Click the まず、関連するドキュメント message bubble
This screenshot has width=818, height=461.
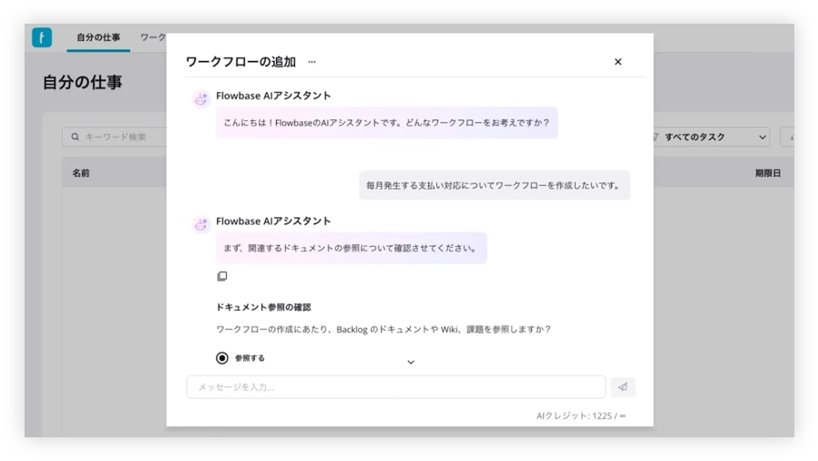click(x=351, y=248)
